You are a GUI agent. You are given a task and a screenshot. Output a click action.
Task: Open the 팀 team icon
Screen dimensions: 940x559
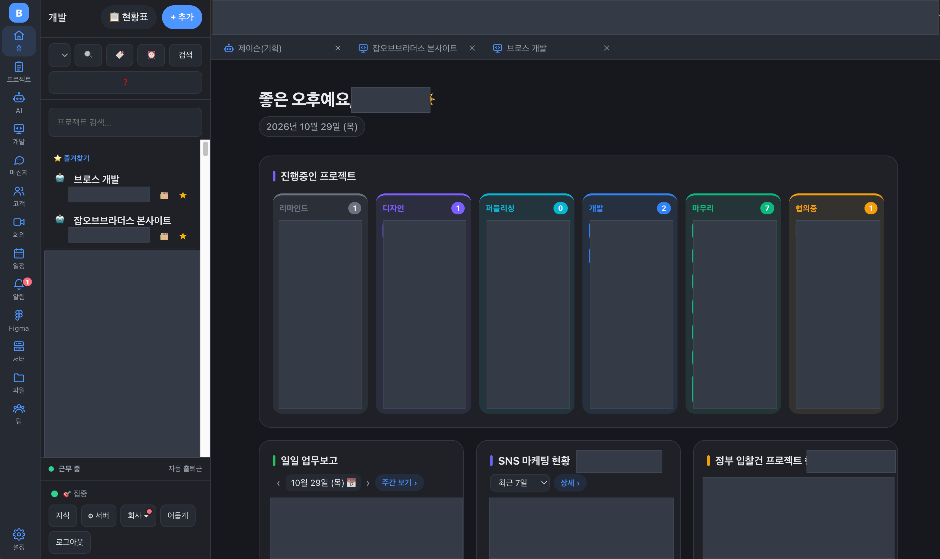coord(19,413)
